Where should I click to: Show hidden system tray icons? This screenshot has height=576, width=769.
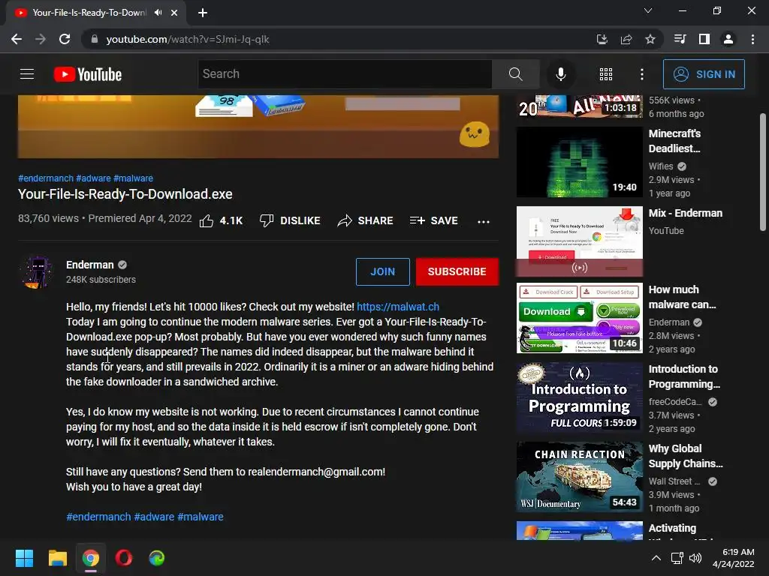[656, 558]
